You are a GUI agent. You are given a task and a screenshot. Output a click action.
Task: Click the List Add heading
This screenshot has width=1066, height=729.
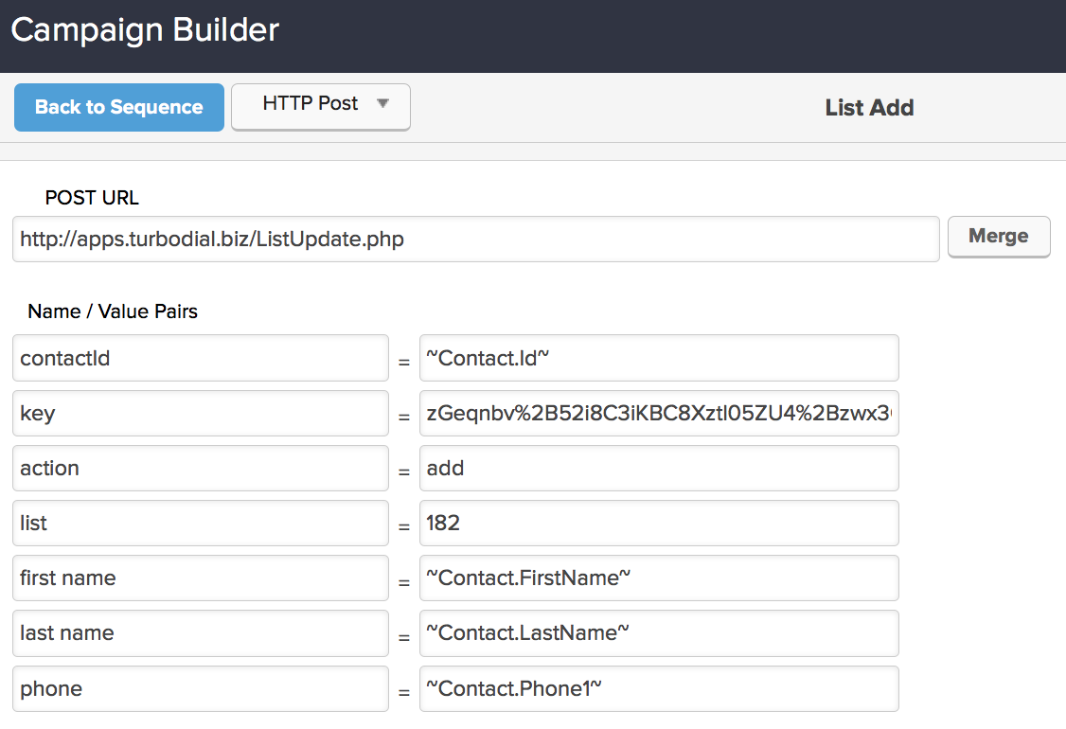[868, 107]
